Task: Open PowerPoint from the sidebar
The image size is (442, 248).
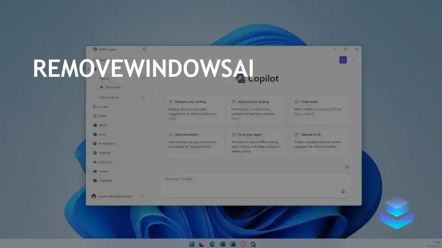Action: pos(104,143)
